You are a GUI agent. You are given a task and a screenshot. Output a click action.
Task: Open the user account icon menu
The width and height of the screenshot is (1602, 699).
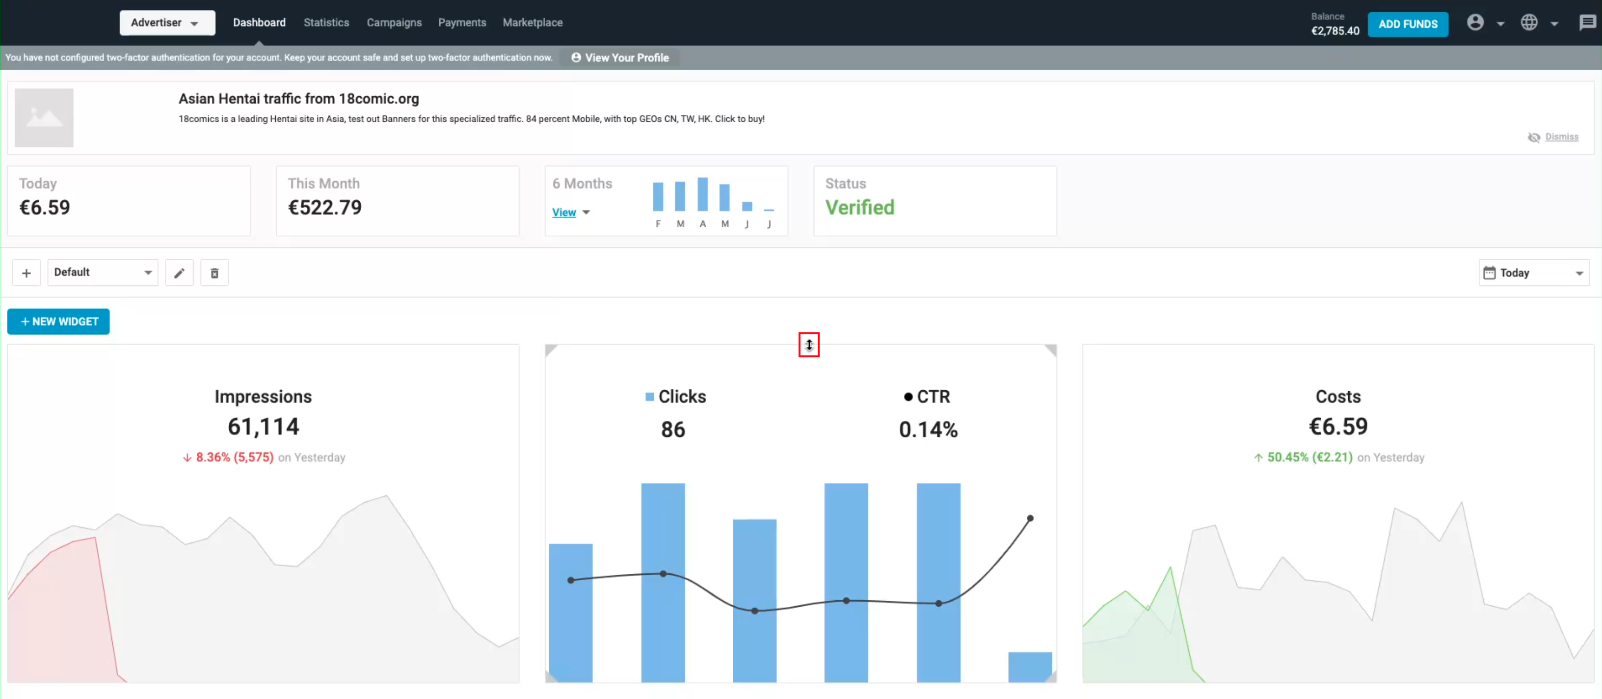pos(1475,23)
